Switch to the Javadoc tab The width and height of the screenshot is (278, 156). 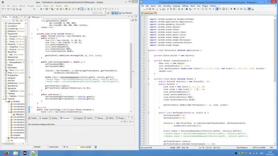pos(43,118)
